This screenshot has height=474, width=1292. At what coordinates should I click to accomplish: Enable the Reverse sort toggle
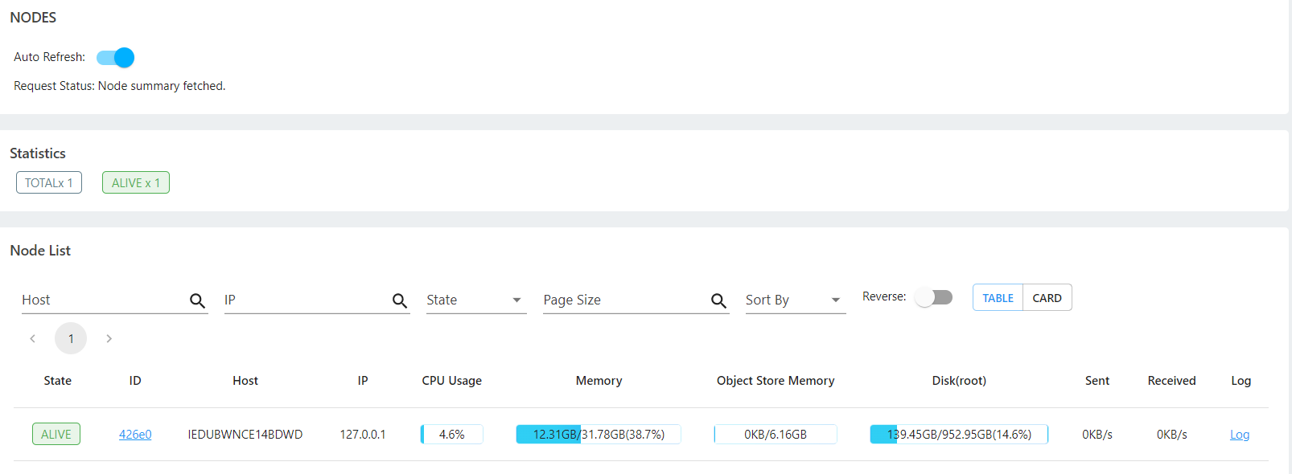[x=934, y=297]
